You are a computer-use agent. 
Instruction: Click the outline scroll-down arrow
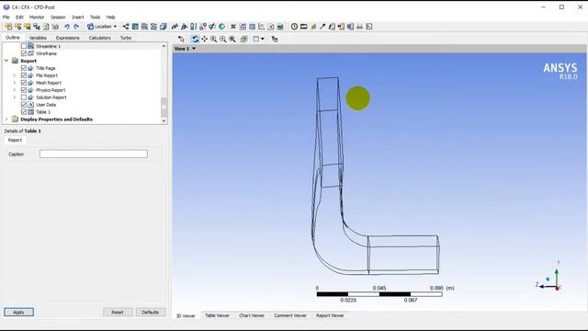point(164,120)
